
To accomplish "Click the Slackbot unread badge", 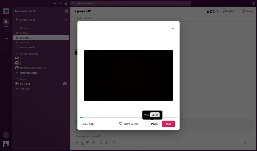I will coord(65,84).
